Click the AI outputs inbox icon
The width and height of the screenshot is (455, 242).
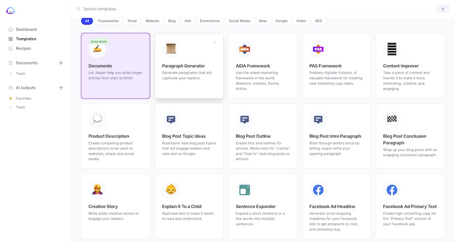10,88
